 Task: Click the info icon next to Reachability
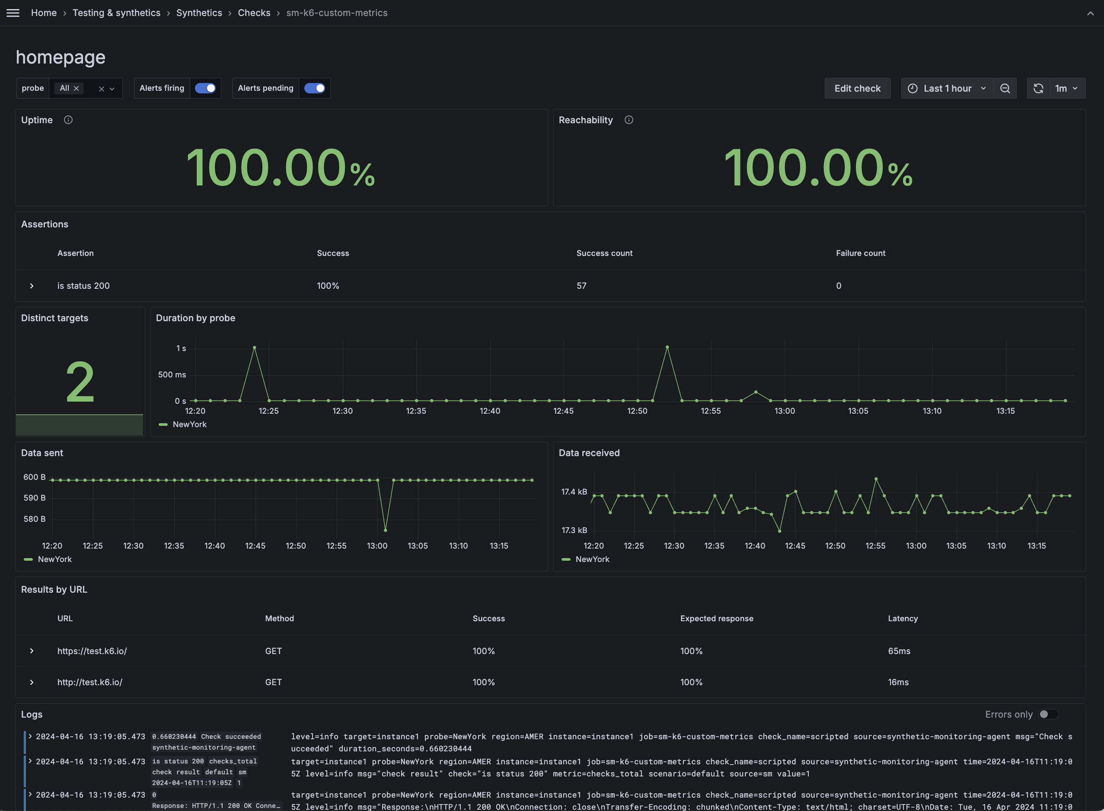click(629, 119)
